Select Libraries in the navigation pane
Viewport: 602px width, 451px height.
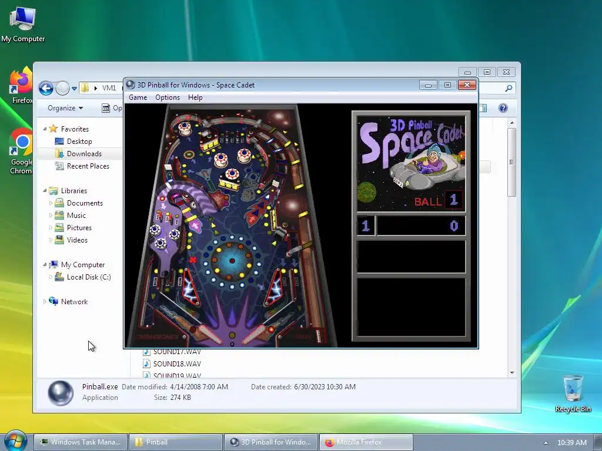[73, 191]
